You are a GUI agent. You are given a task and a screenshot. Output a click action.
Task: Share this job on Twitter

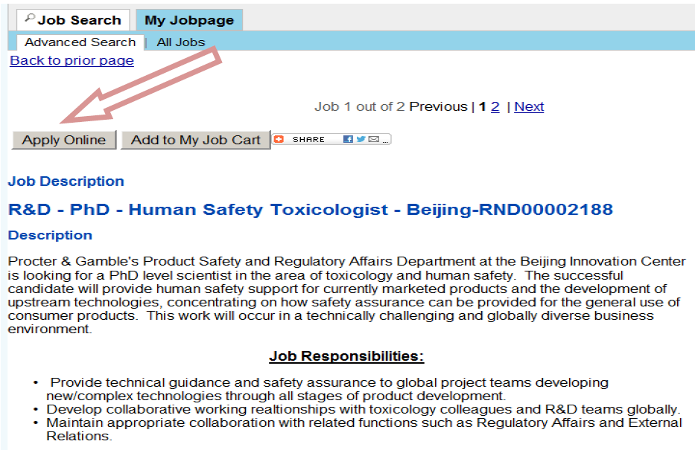coord(361,139)
